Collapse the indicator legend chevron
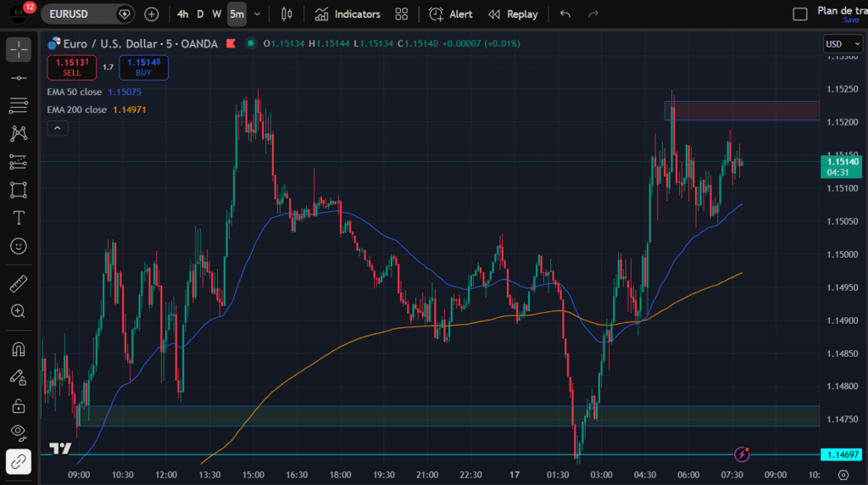Viewport: 868px width, 485px height. pos(58,128)
